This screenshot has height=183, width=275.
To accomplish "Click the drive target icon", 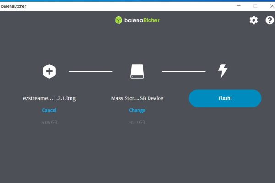I will point(137,71).
